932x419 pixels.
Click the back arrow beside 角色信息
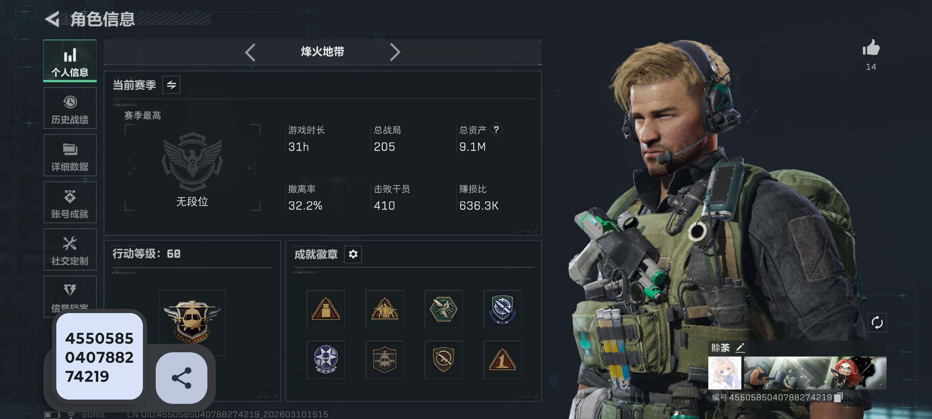click(52, 19)
